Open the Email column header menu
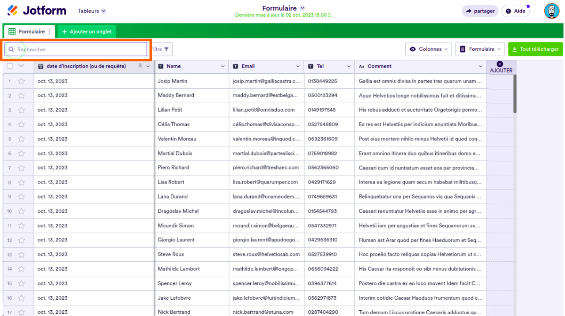The width and height of the screenshot is (565, 316). [298, 66]
